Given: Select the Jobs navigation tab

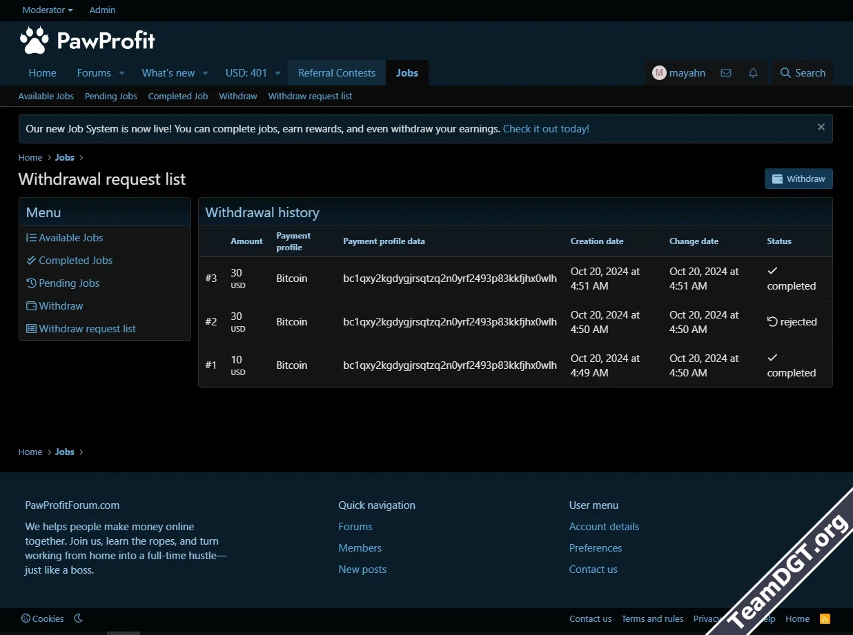Looking at the screenshot, I should pyautogui.click(x=407, y=73).
